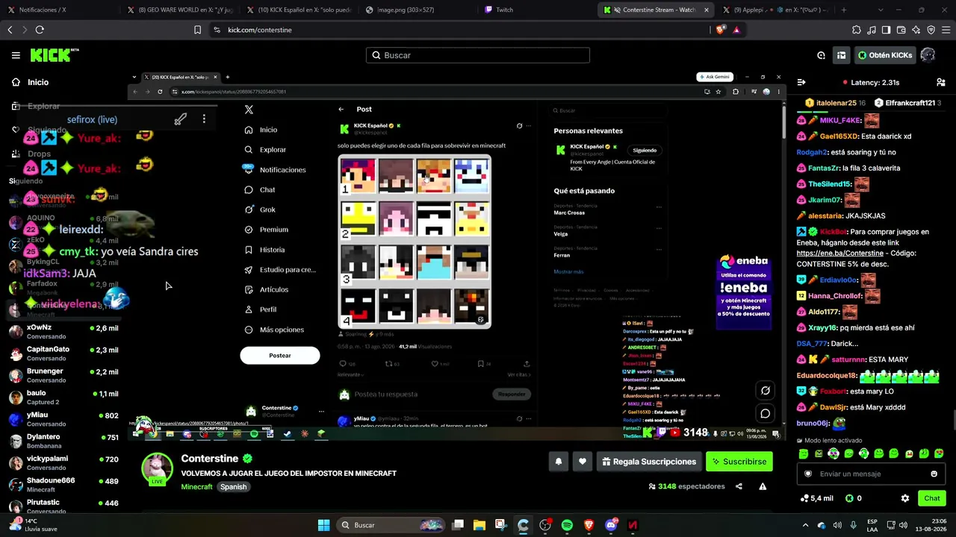The width and height of the screenshot is (956, 537).
Task: Share the stream using the share icon
Action: 739,486
